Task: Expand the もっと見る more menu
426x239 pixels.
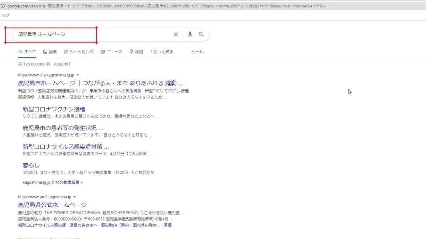Action: 162,52
